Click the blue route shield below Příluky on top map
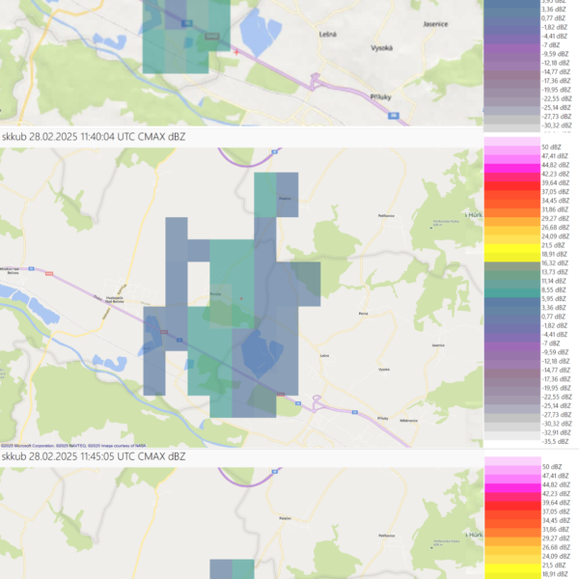 tap(394, 116)
